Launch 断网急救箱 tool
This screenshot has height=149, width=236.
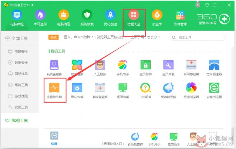[x=191, y=68]
